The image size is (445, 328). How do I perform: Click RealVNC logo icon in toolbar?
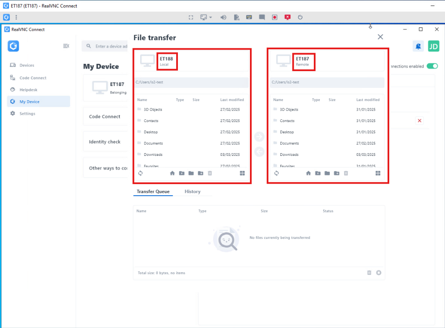[6, 17]
